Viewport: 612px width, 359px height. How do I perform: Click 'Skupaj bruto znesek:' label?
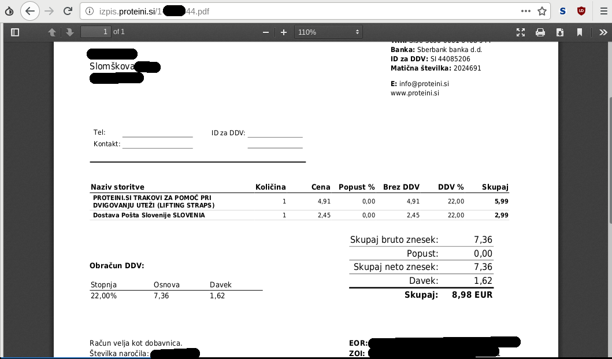point(394,239)
